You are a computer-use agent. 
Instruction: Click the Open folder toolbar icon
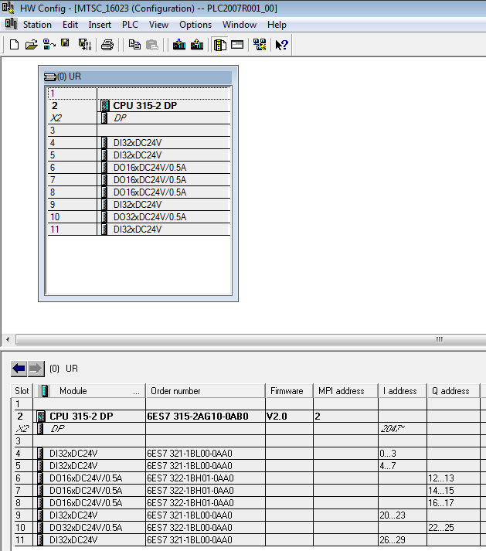click(x=31, y=45)
